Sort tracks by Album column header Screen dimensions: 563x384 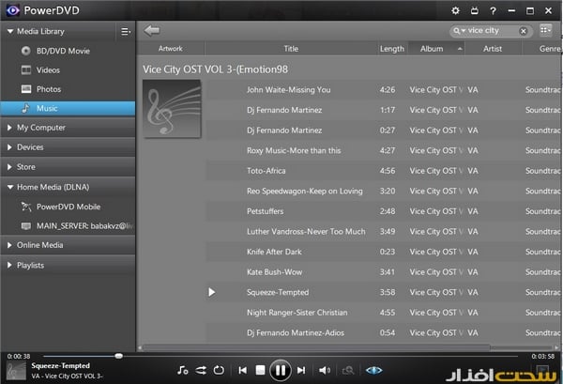pyautogui.click(x=432, y=49)
